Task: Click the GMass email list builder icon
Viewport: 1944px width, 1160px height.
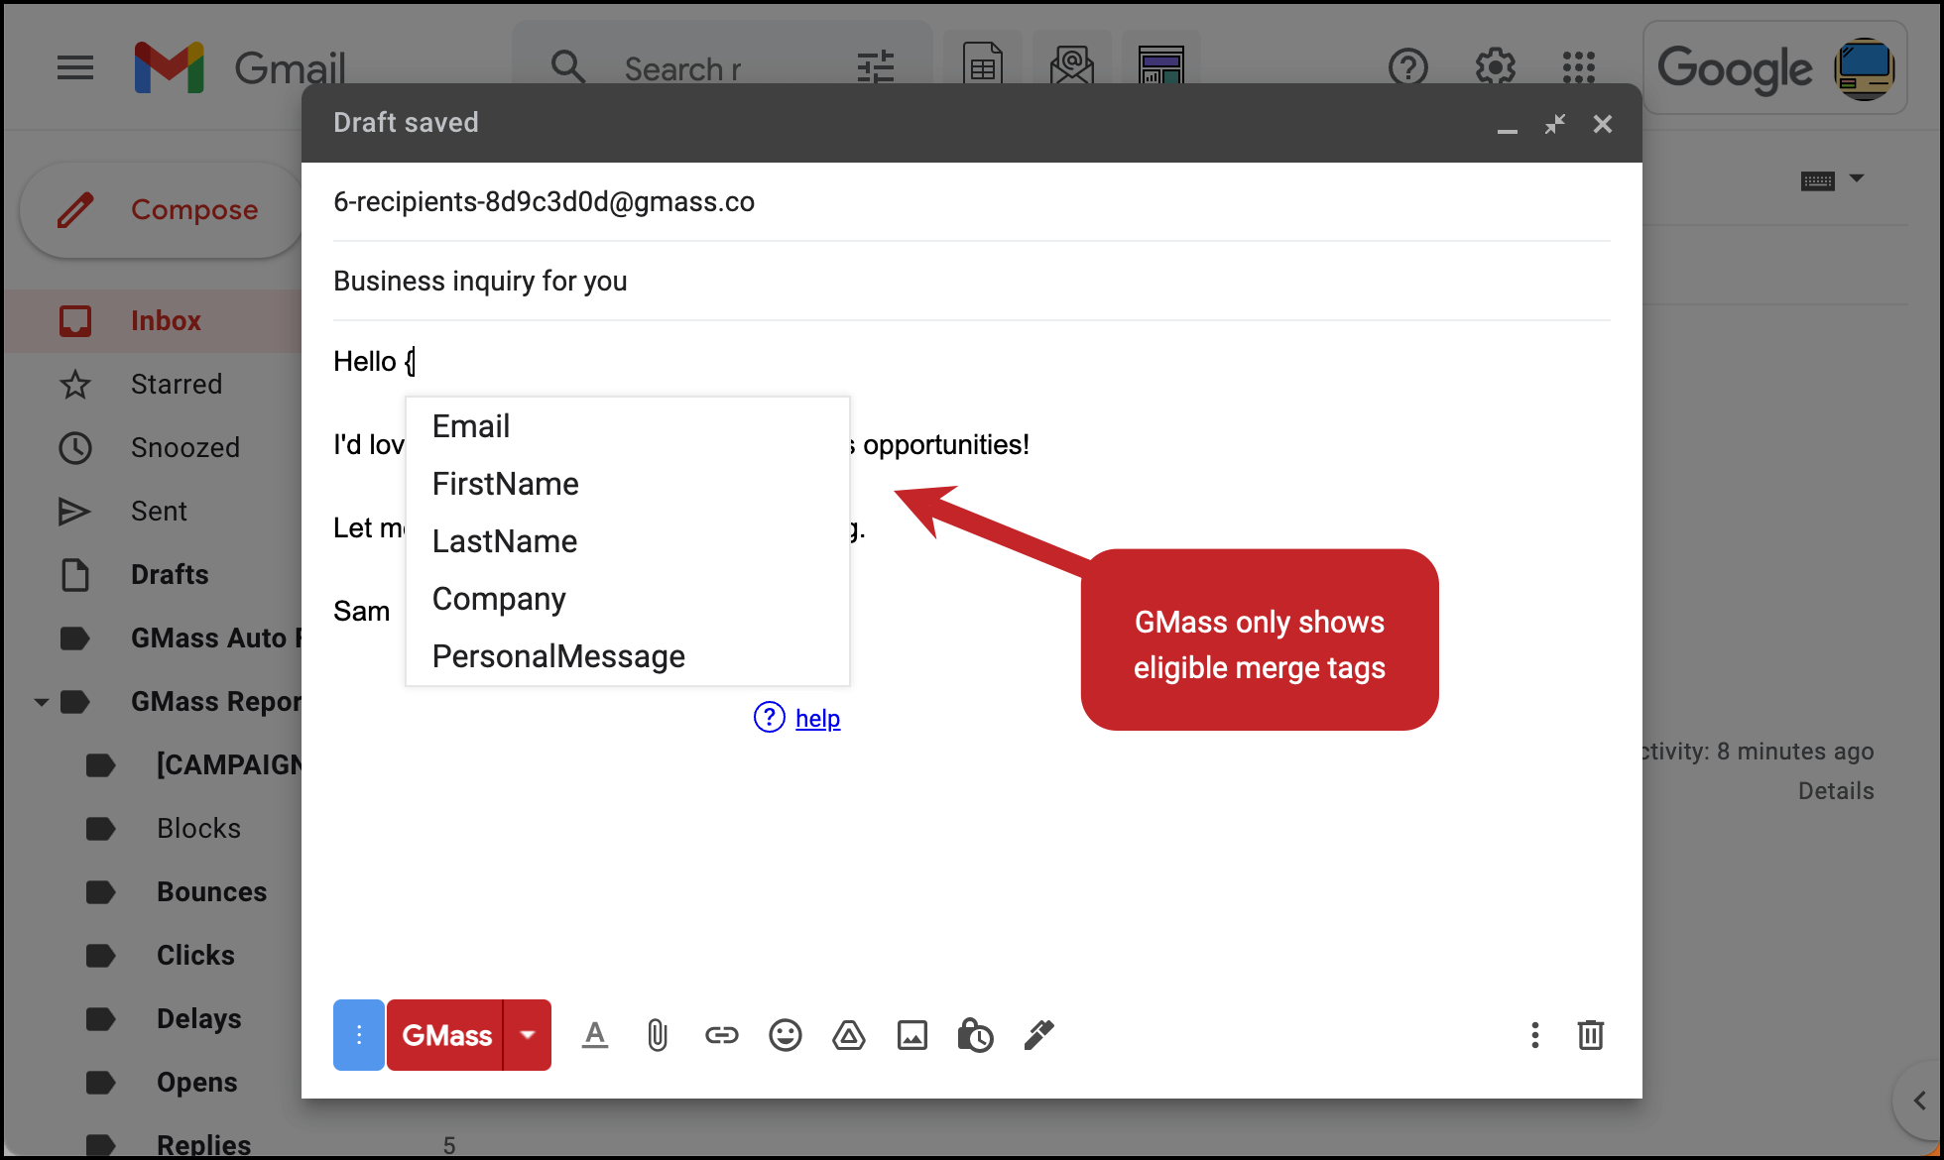Action: tap(1071, 65)
